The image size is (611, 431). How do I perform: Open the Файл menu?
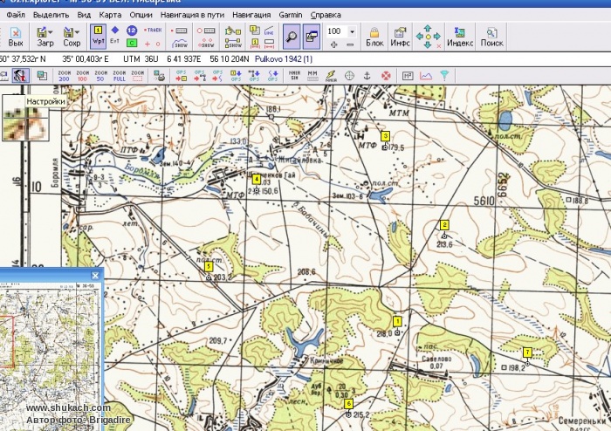pos(16,15)
